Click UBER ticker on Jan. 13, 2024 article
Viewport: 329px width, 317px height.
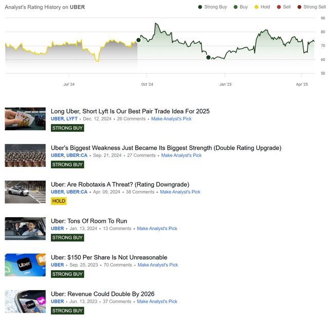tap(57, 228)
